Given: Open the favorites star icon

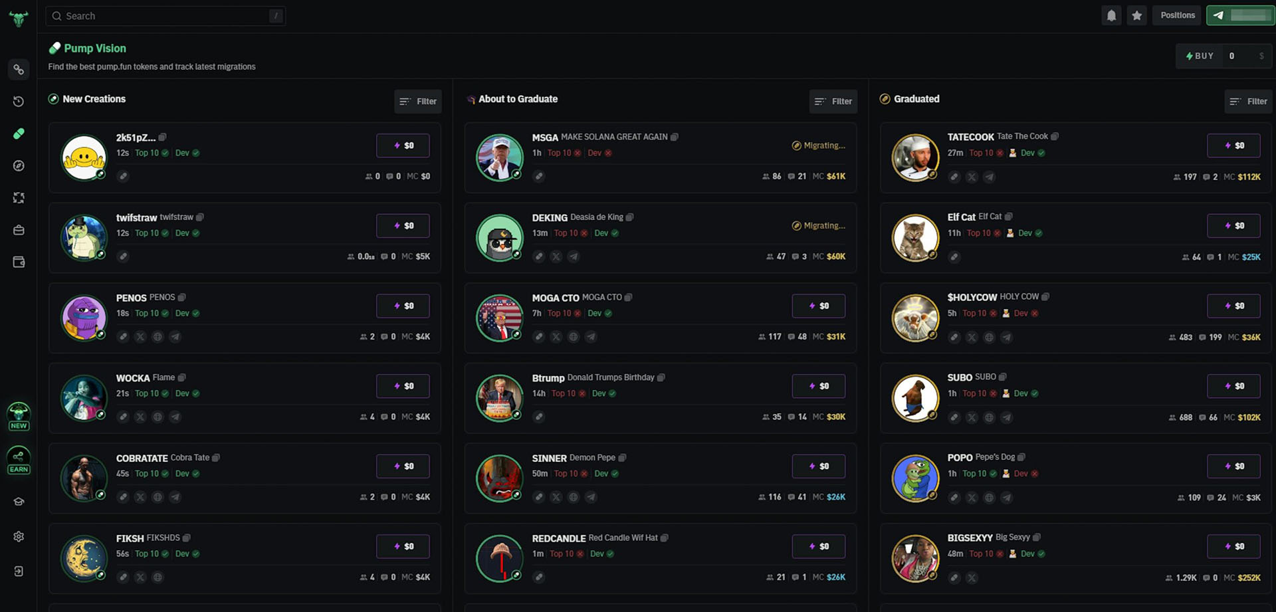Looking at the screenshot, I should point(1137,15).
